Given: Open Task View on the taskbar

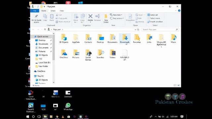Looking at the screenshot, I should click(39, 117).
